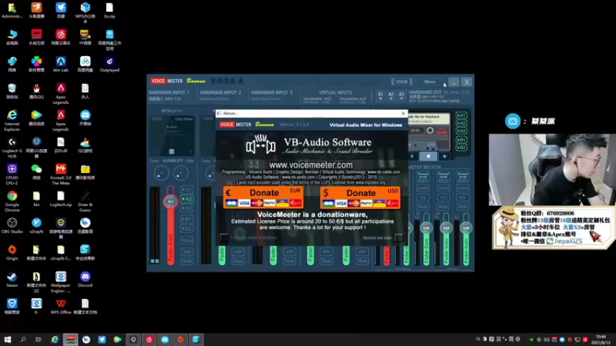The height and width of the screenshot is (346, 616).
Task: Open the Aim Lab desktop shortcut
Action: (61, 65)
